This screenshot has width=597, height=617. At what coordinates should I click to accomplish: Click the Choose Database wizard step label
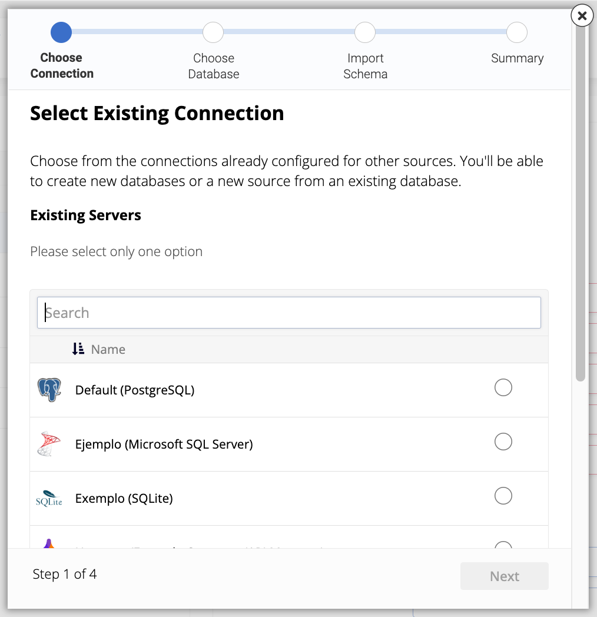click(x=213, y=66)
